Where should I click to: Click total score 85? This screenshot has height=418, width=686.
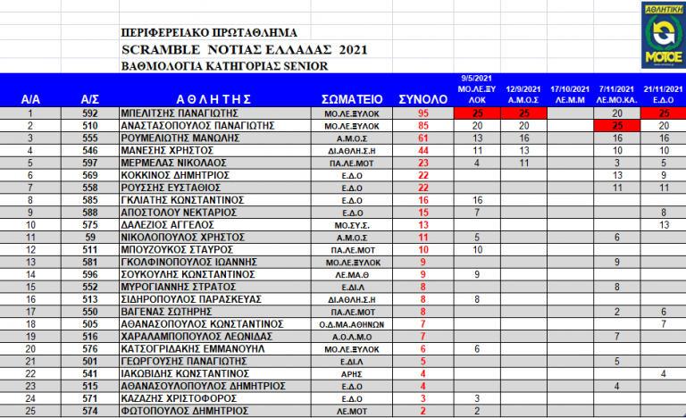423,126
